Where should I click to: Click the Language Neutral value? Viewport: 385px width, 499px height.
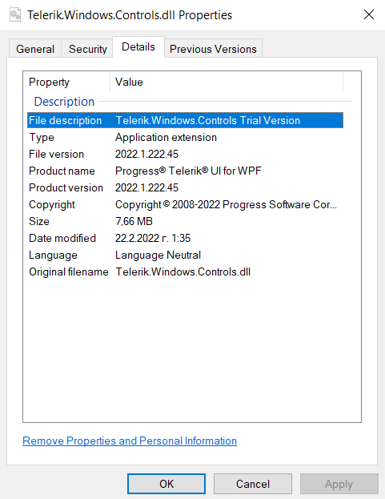click(158, 255)
